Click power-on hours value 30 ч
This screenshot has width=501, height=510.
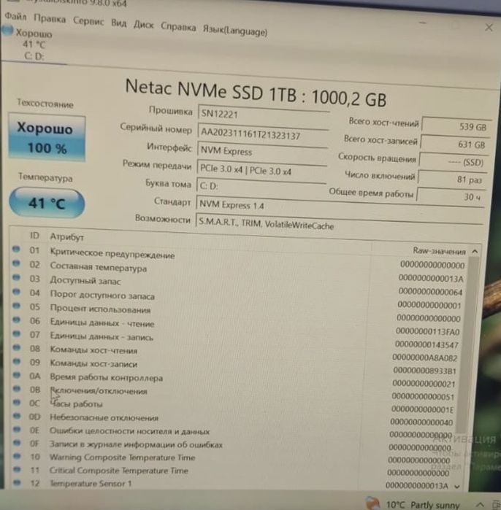point(451,196)
